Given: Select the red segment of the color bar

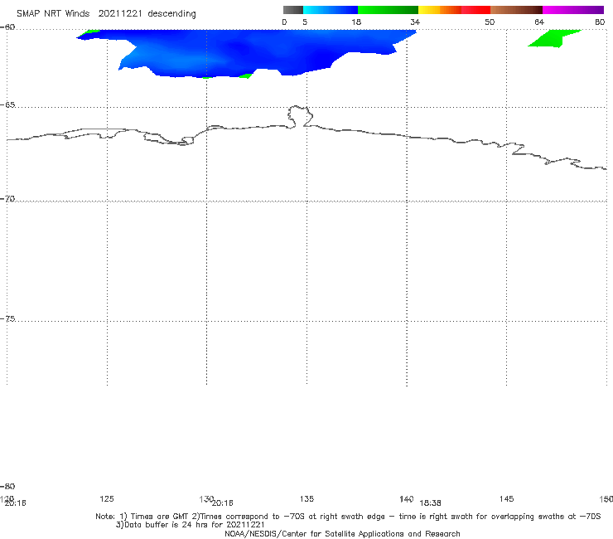Looking at the screenshot, I should (475, 10).
